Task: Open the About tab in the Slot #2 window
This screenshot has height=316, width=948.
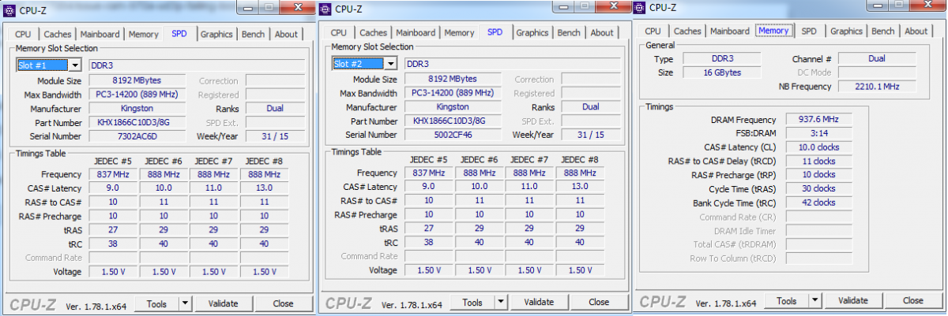Action: pos(602,33)
